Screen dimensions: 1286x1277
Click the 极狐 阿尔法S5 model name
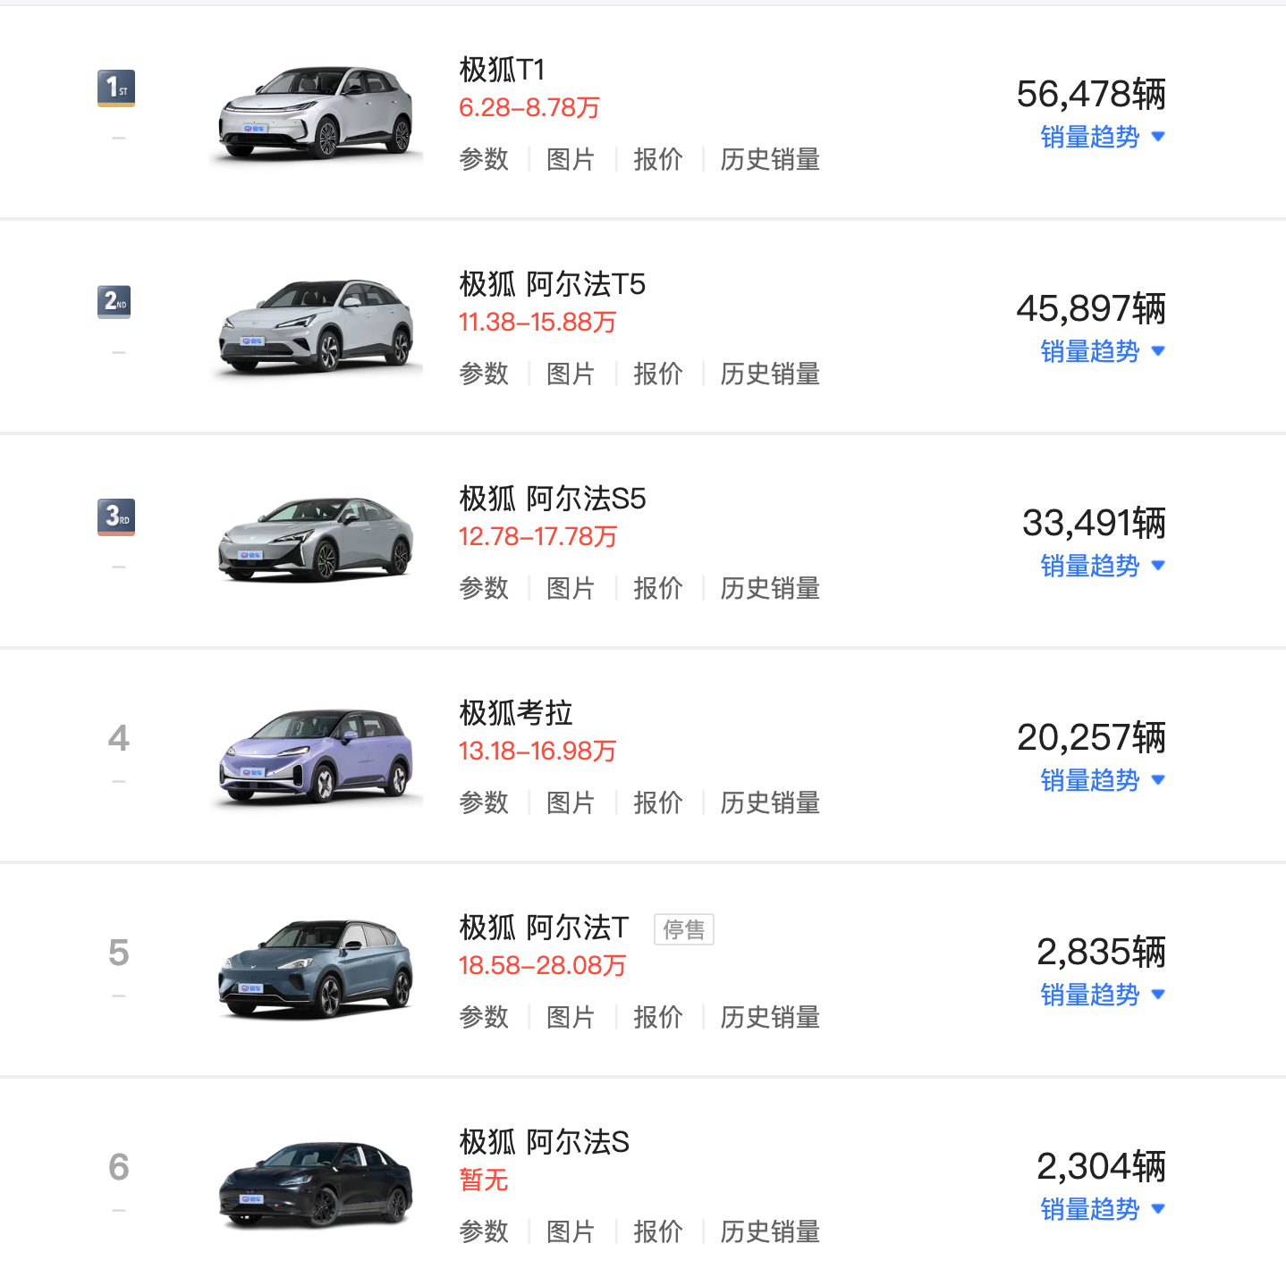552,499
